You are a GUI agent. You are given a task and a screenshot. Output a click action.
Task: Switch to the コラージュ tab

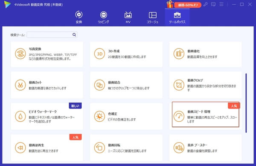[152, 17]
